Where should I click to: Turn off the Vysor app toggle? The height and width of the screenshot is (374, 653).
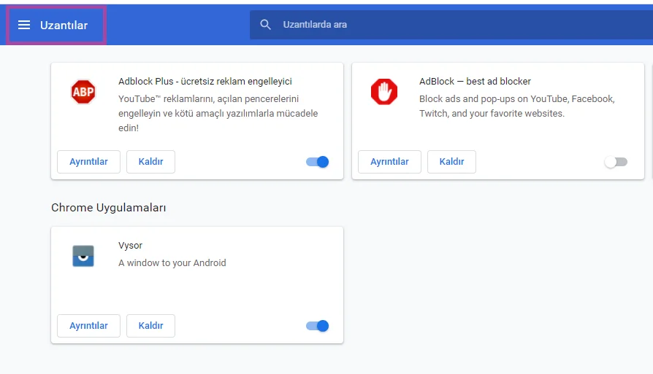(318, 326)
